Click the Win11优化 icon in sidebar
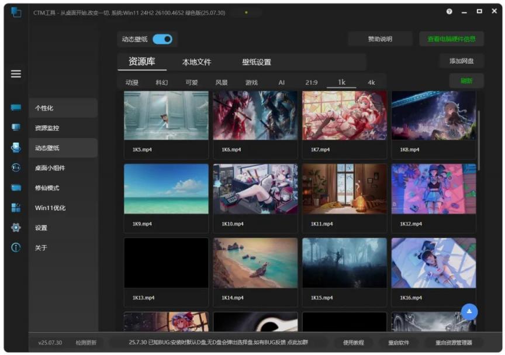Screen dimensions: 505x355 pos(16,208)
